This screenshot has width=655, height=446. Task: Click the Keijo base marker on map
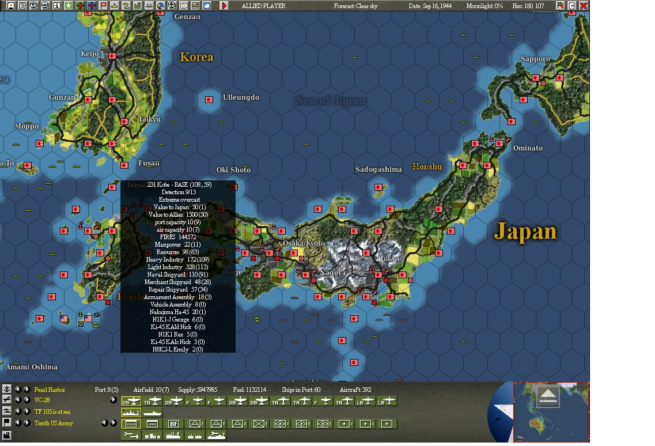point(112,55)
